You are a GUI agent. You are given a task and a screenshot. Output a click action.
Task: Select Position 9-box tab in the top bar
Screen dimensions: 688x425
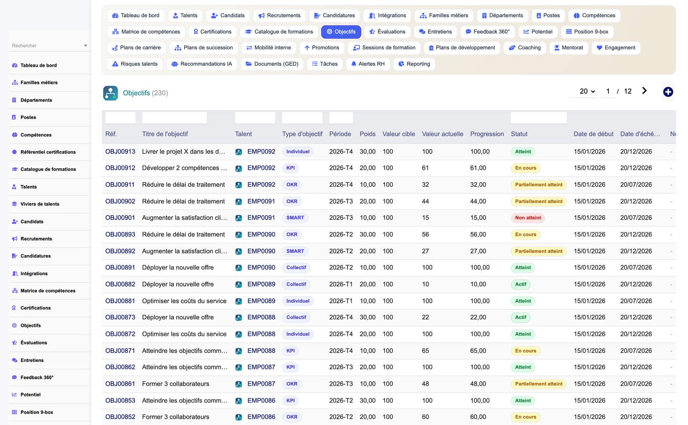coord(587,32)
